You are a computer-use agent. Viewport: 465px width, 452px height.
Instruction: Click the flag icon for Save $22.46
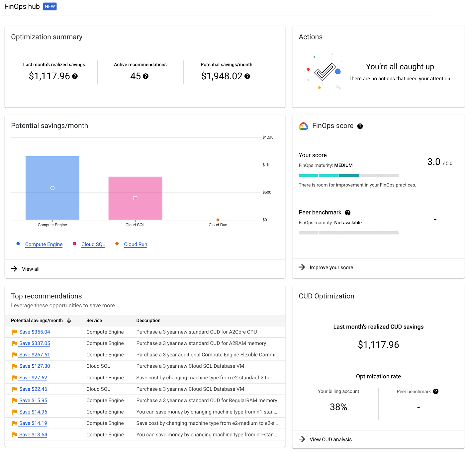coord(14,389)
